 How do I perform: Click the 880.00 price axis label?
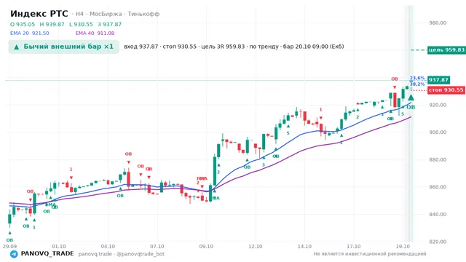438,159
